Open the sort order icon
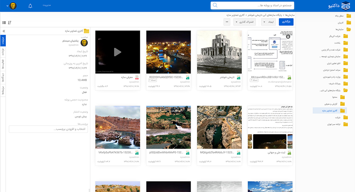The width and height of the screenshot is (355, 192). click(x=10, y=23)
